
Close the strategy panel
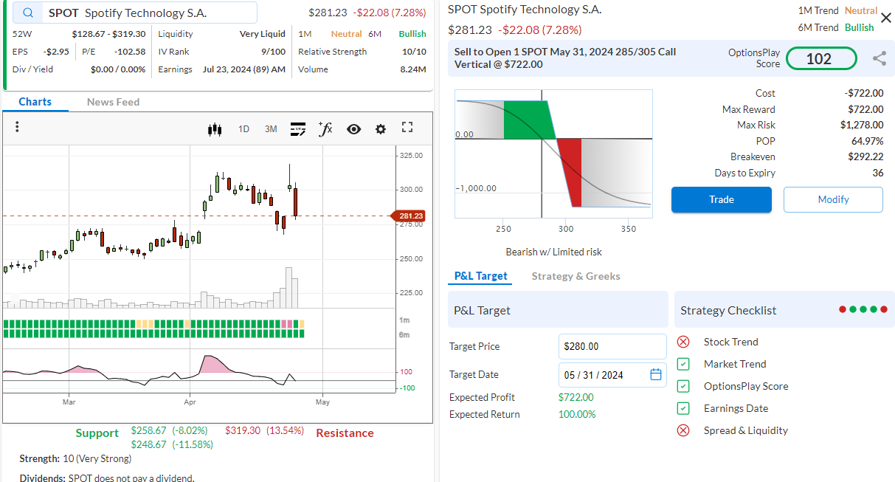tap(886, 18)
